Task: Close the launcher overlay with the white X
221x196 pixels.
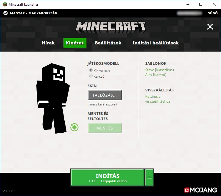Action: click(x=210, y=27)
